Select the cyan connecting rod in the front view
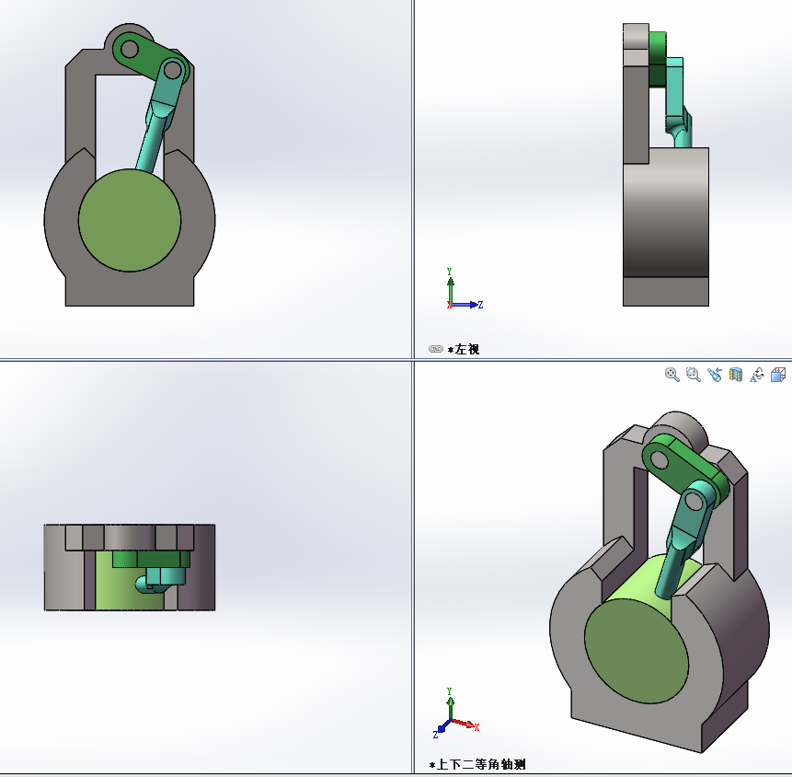 [x=158, y=116]
